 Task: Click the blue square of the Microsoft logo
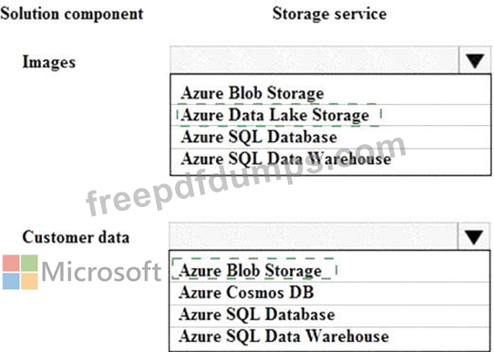(11, 281)
